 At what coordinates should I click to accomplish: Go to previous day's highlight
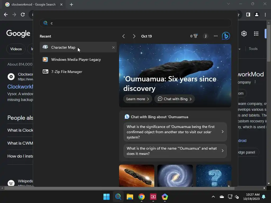click(123, 36)
